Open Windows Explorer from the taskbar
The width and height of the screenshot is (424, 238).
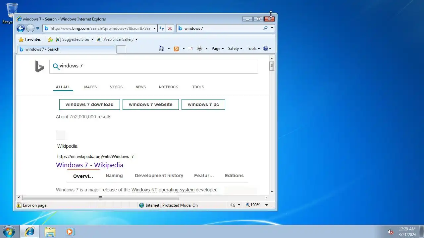tap(50, 232)
